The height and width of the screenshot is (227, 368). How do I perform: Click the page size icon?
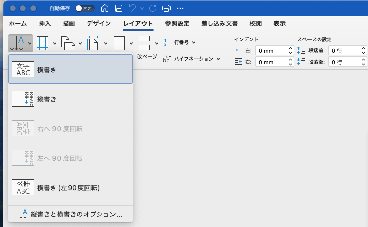(x=92, y=43)
